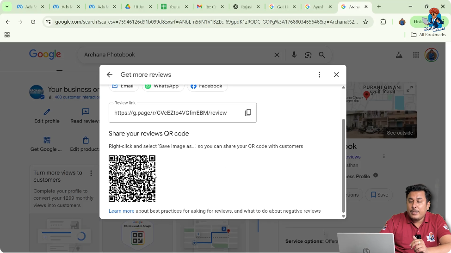Image resolution: width=451 pixels, height=253 pixels.
Task: Click the dialog vertical scrollbar thumb
Action: click(343, 166)
